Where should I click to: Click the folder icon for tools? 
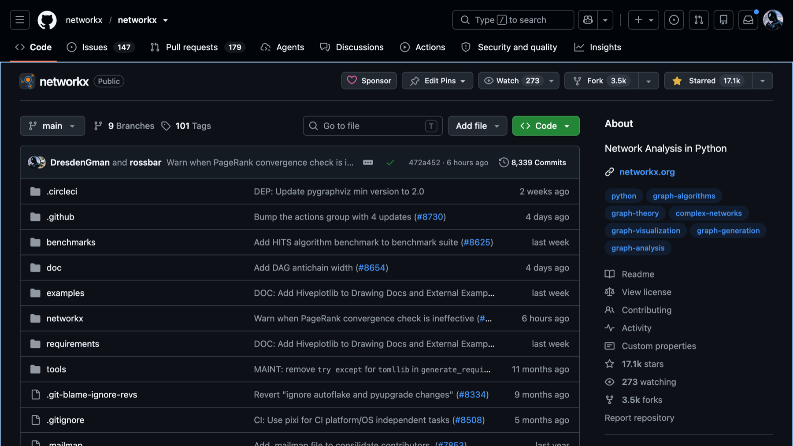(x=35, y=369)
